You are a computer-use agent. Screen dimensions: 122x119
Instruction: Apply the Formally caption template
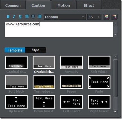72,62
